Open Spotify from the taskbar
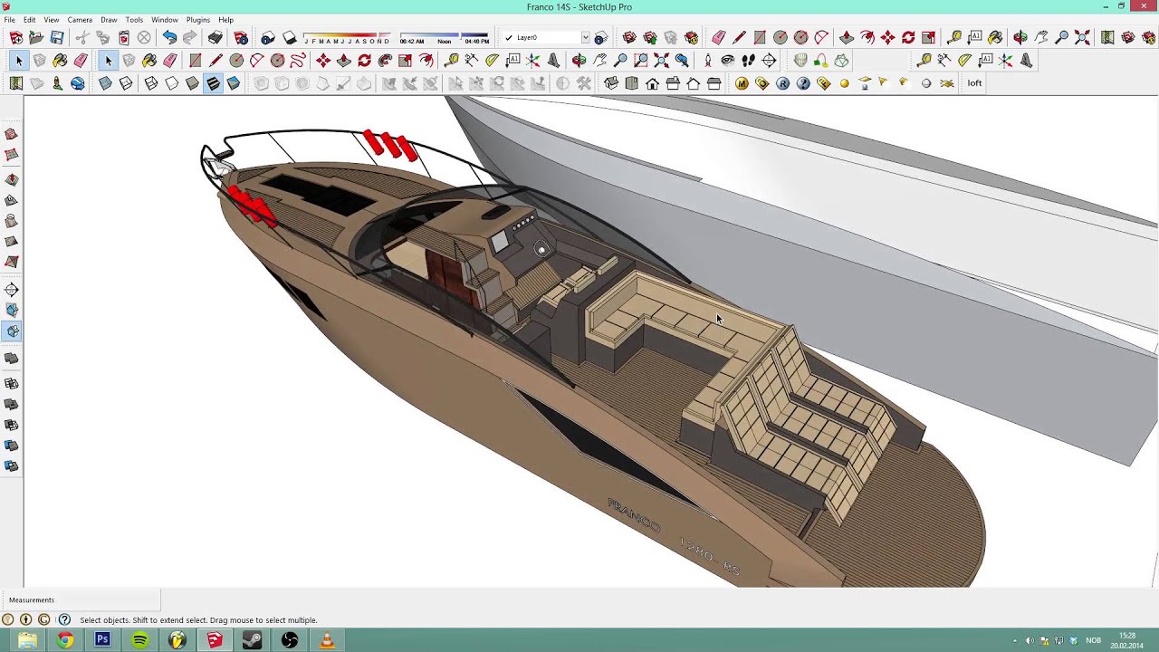 [139, 640]
